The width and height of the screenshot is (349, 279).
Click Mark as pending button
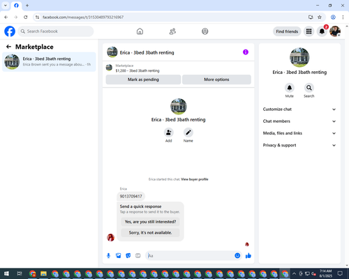coord(143,80)
